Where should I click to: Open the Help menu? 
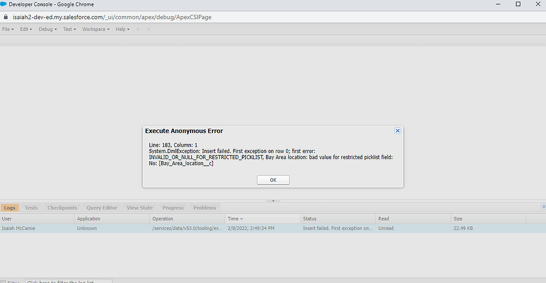click(122, 29)
